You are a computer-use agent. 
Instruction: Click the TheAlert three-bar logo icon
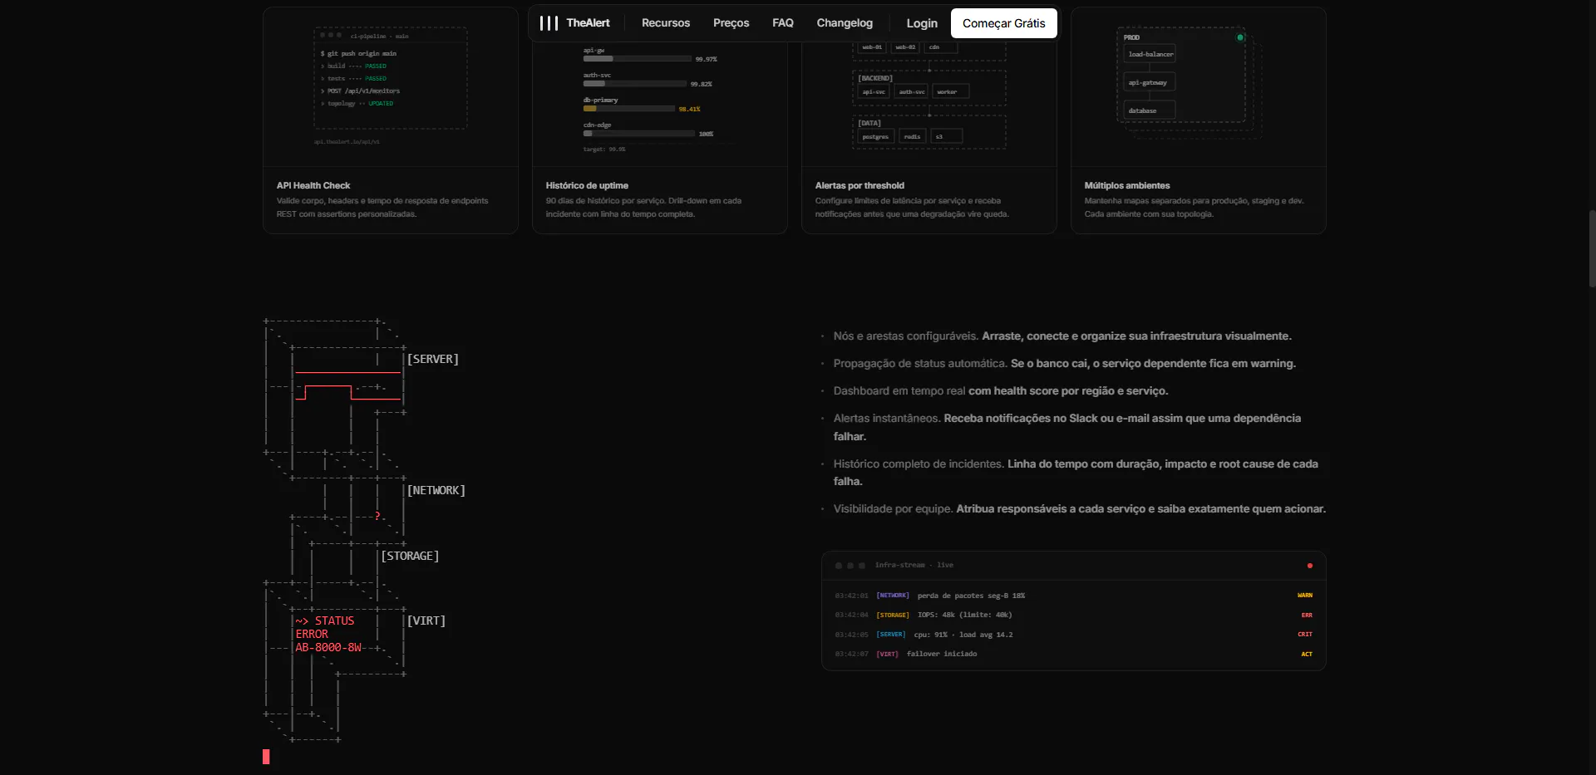[x=549, y=23]
